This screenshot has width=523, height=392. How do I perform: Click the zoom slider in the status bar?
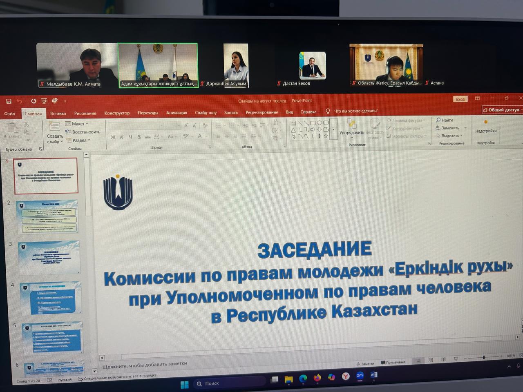[484, 357]
